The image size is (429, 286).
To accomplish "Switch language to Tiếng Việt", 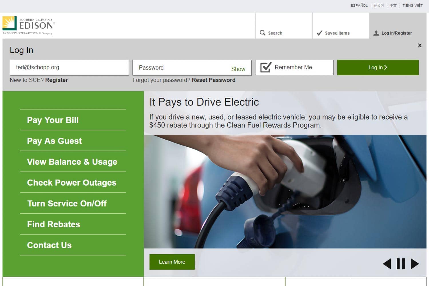I will tap(412, 5).
